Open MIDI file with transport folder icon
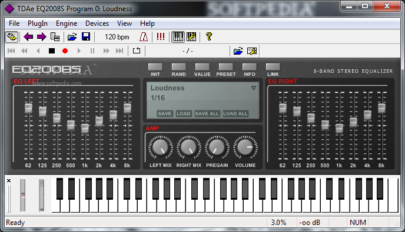Viewport: 405px width, 232px height. click(238, 51)
